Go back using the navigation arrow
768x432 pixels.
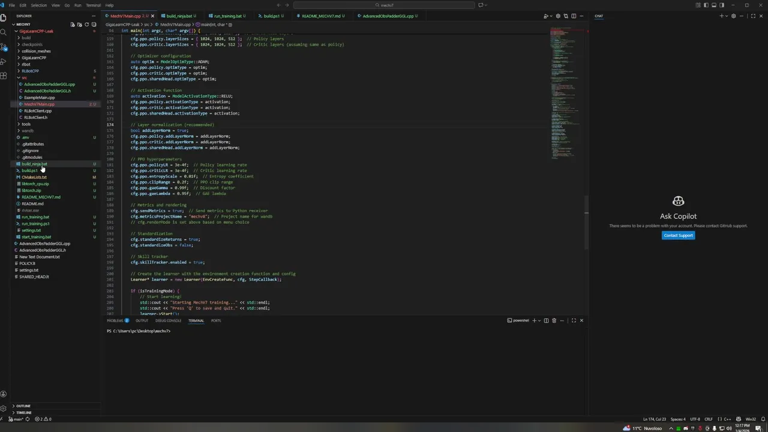pos(278,5)
